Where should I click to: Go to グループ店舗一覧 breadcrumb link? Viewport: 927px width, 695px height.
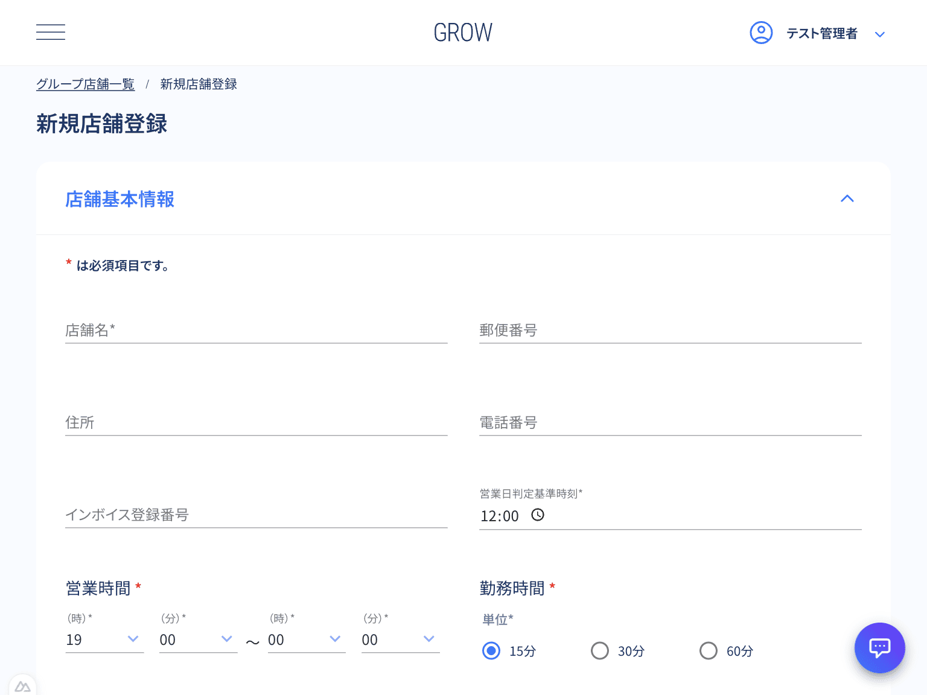point(85,84)
